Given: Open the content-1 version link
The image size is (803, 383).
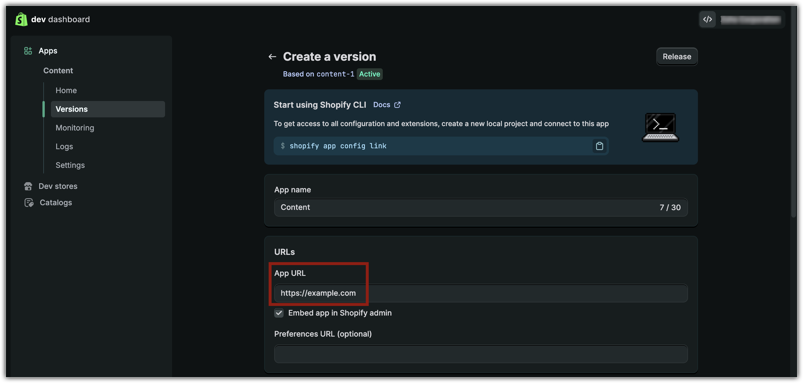Looking at the screenshot, I should point(335,74).
